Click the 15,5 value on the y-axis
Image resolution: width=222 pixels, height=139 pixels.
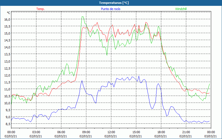click(7, 26)
